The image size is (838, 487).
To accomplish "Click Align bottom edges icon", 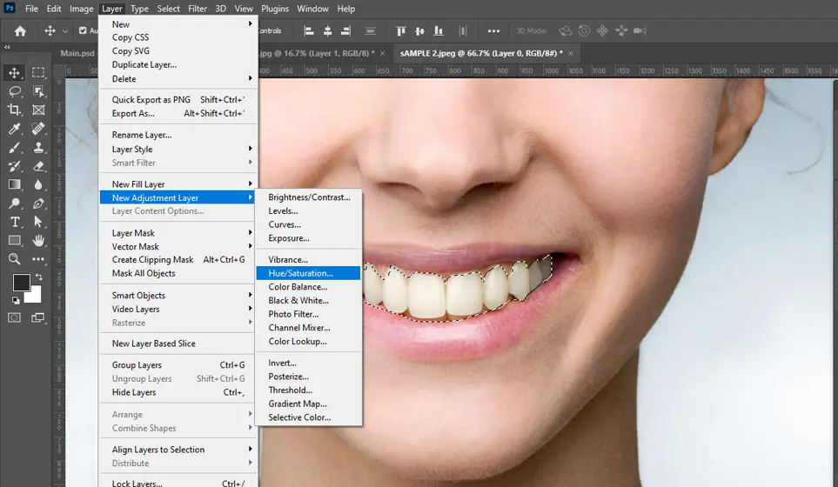I will tap(439, 31).
